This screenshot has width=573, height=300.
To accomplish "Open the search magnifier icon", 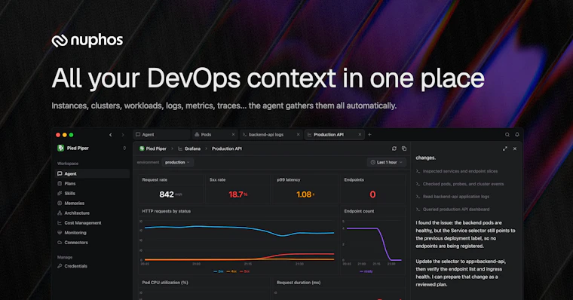I will [507, 135].
